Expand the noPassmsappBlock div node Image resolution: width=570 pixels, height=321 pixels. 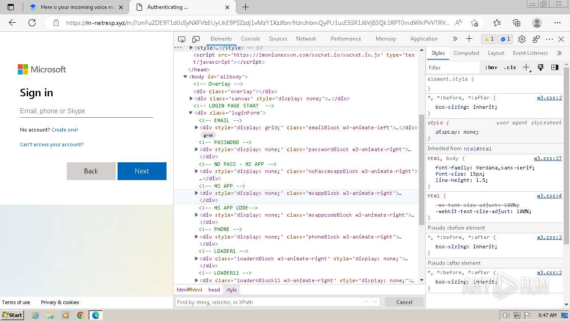[196, 171]
